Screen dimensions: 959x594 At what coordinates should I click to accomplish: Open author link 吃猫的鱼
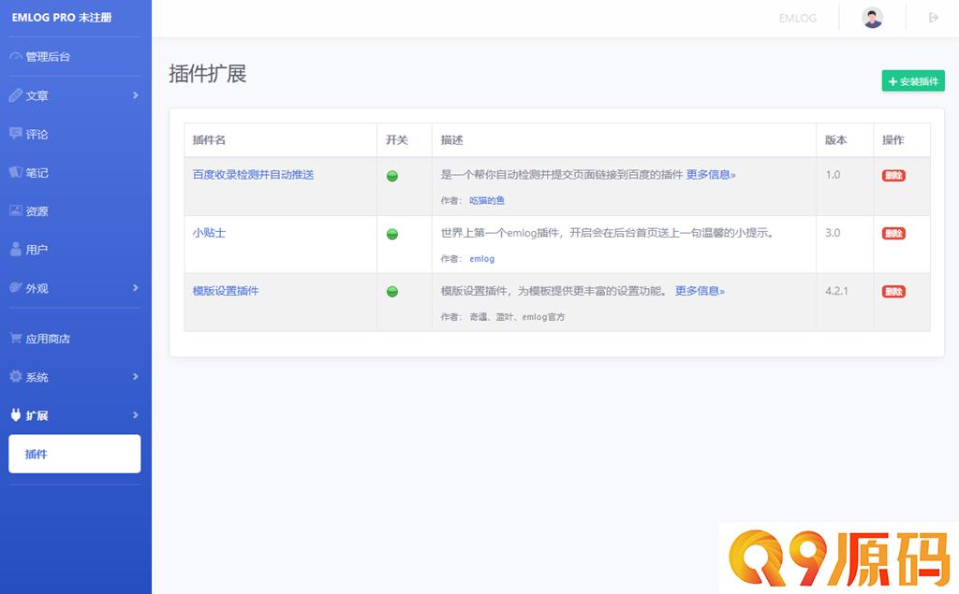pos(487,200)
